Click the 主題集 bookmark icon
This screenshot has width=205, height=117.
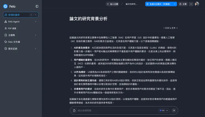6,35
